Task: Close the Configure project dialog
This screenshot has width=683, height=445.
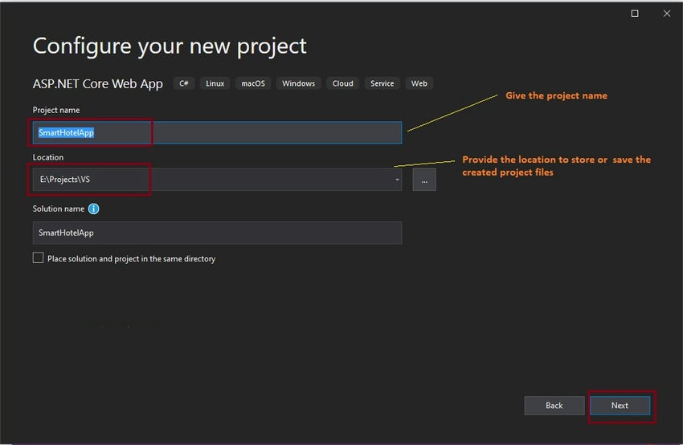Action: point(667,14)
